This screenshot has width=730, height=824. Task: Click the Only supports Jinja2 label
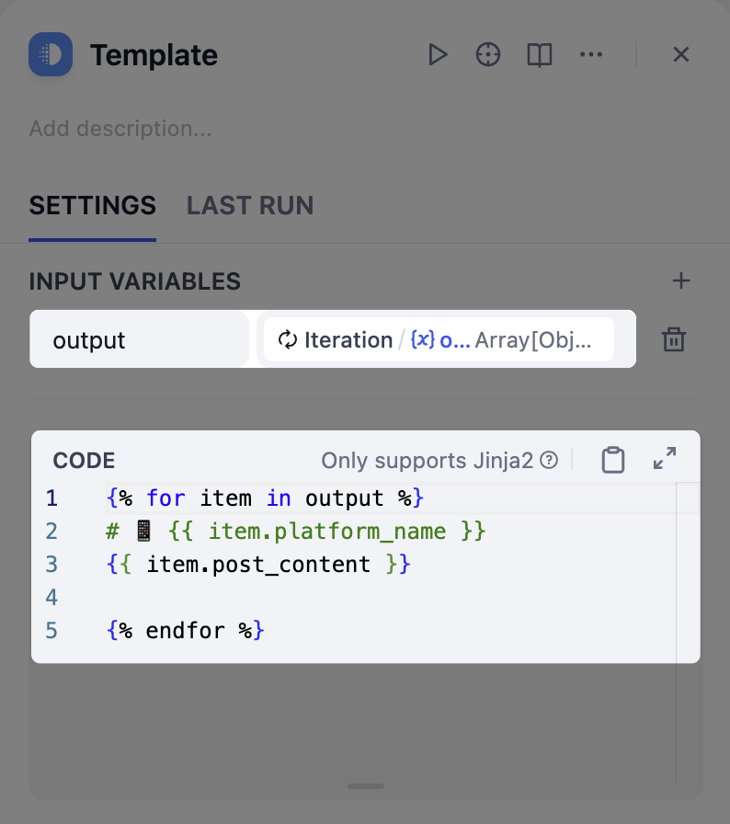[429, 460]
